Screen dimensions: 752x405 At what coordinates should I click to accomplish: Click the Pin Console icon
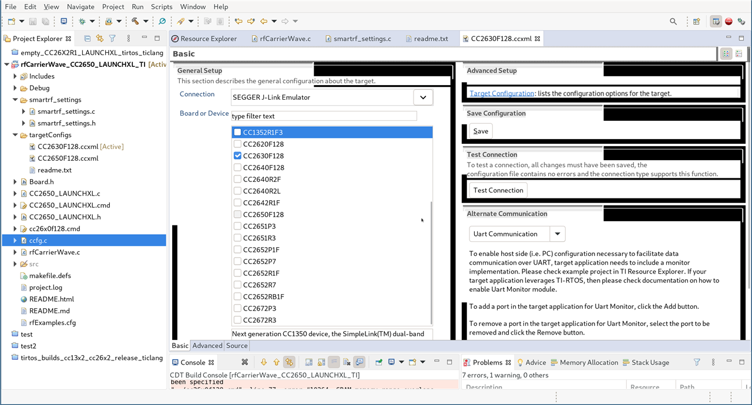click(x=379, y=362)
